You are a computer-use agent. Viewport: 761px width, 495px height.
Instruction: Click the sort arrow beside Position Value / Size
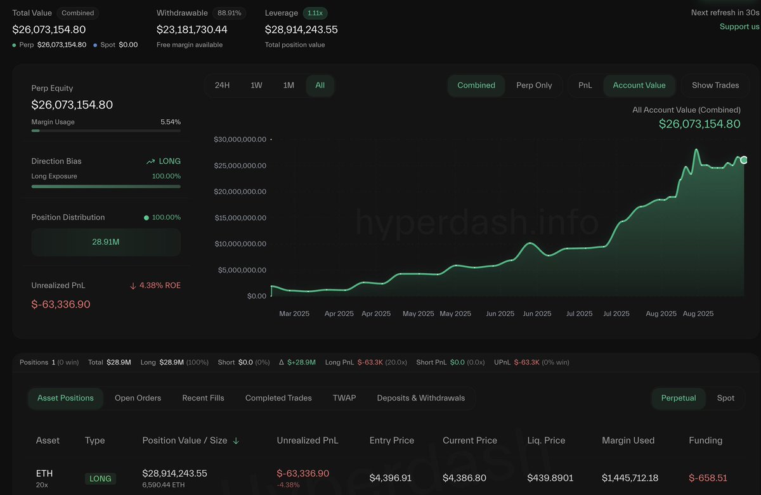pyautogui.click(x=236, y=440)
